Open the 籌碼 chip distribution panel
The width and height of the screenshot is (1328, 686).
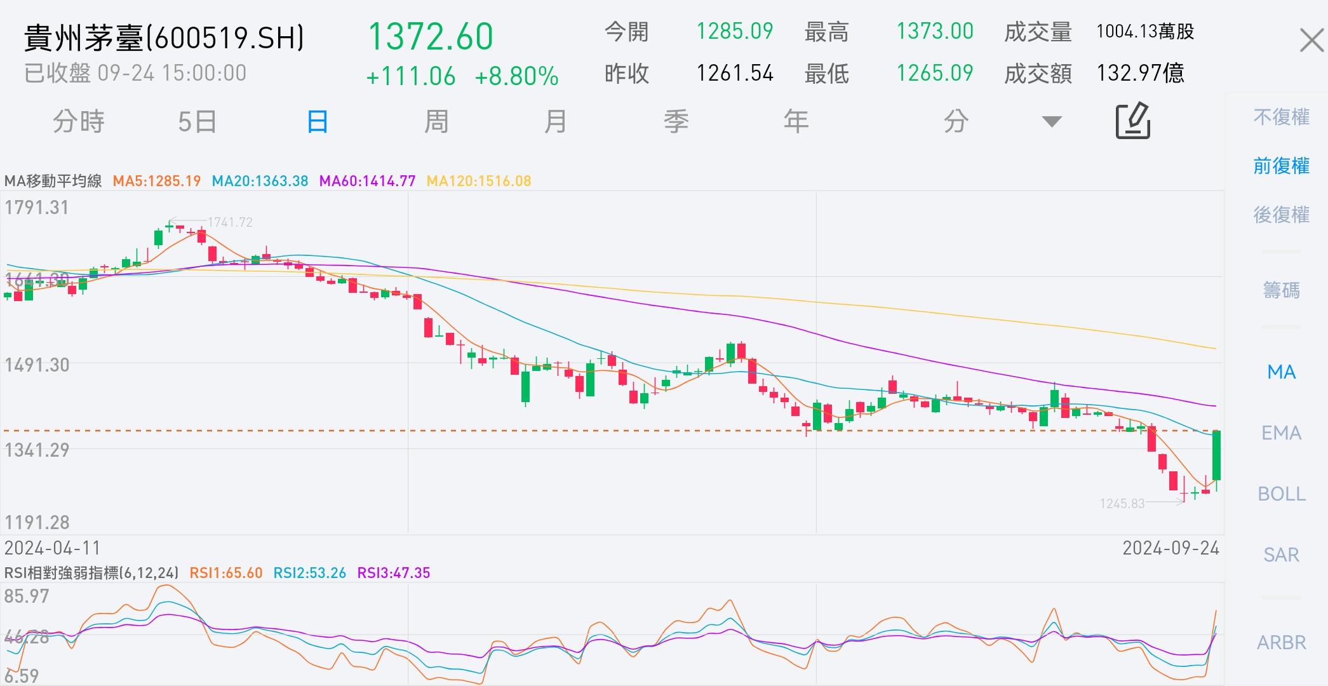tap(1281, 291)
